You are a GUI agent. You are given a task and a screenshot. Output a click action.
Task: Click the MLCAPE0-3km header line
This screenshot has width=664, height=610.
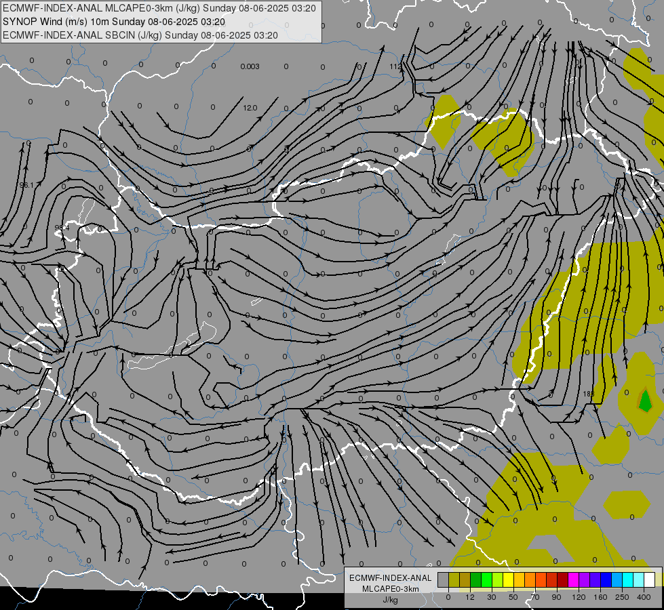[x=159, y=8]
